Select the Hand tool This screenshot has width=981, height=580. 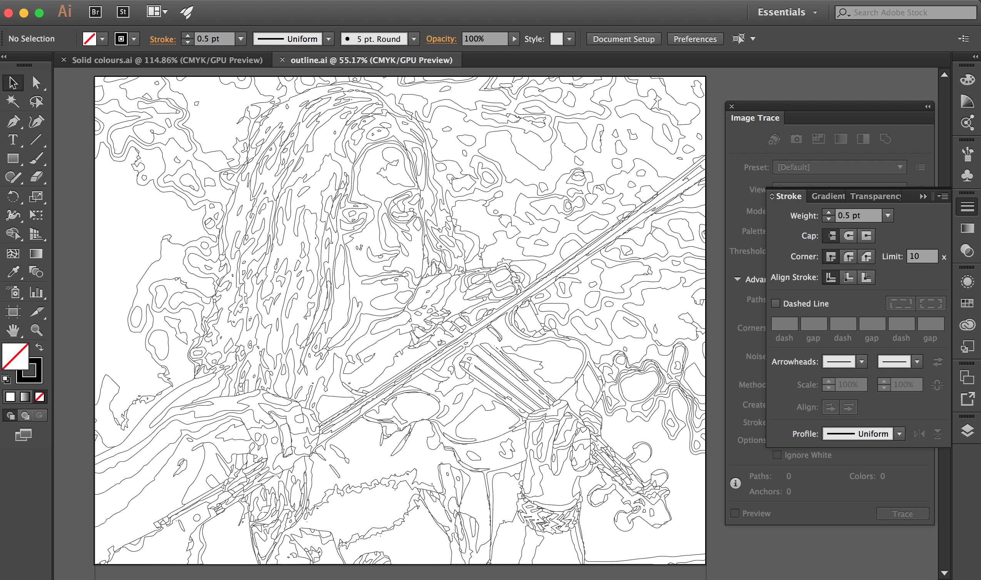click(x=13, y=330)
